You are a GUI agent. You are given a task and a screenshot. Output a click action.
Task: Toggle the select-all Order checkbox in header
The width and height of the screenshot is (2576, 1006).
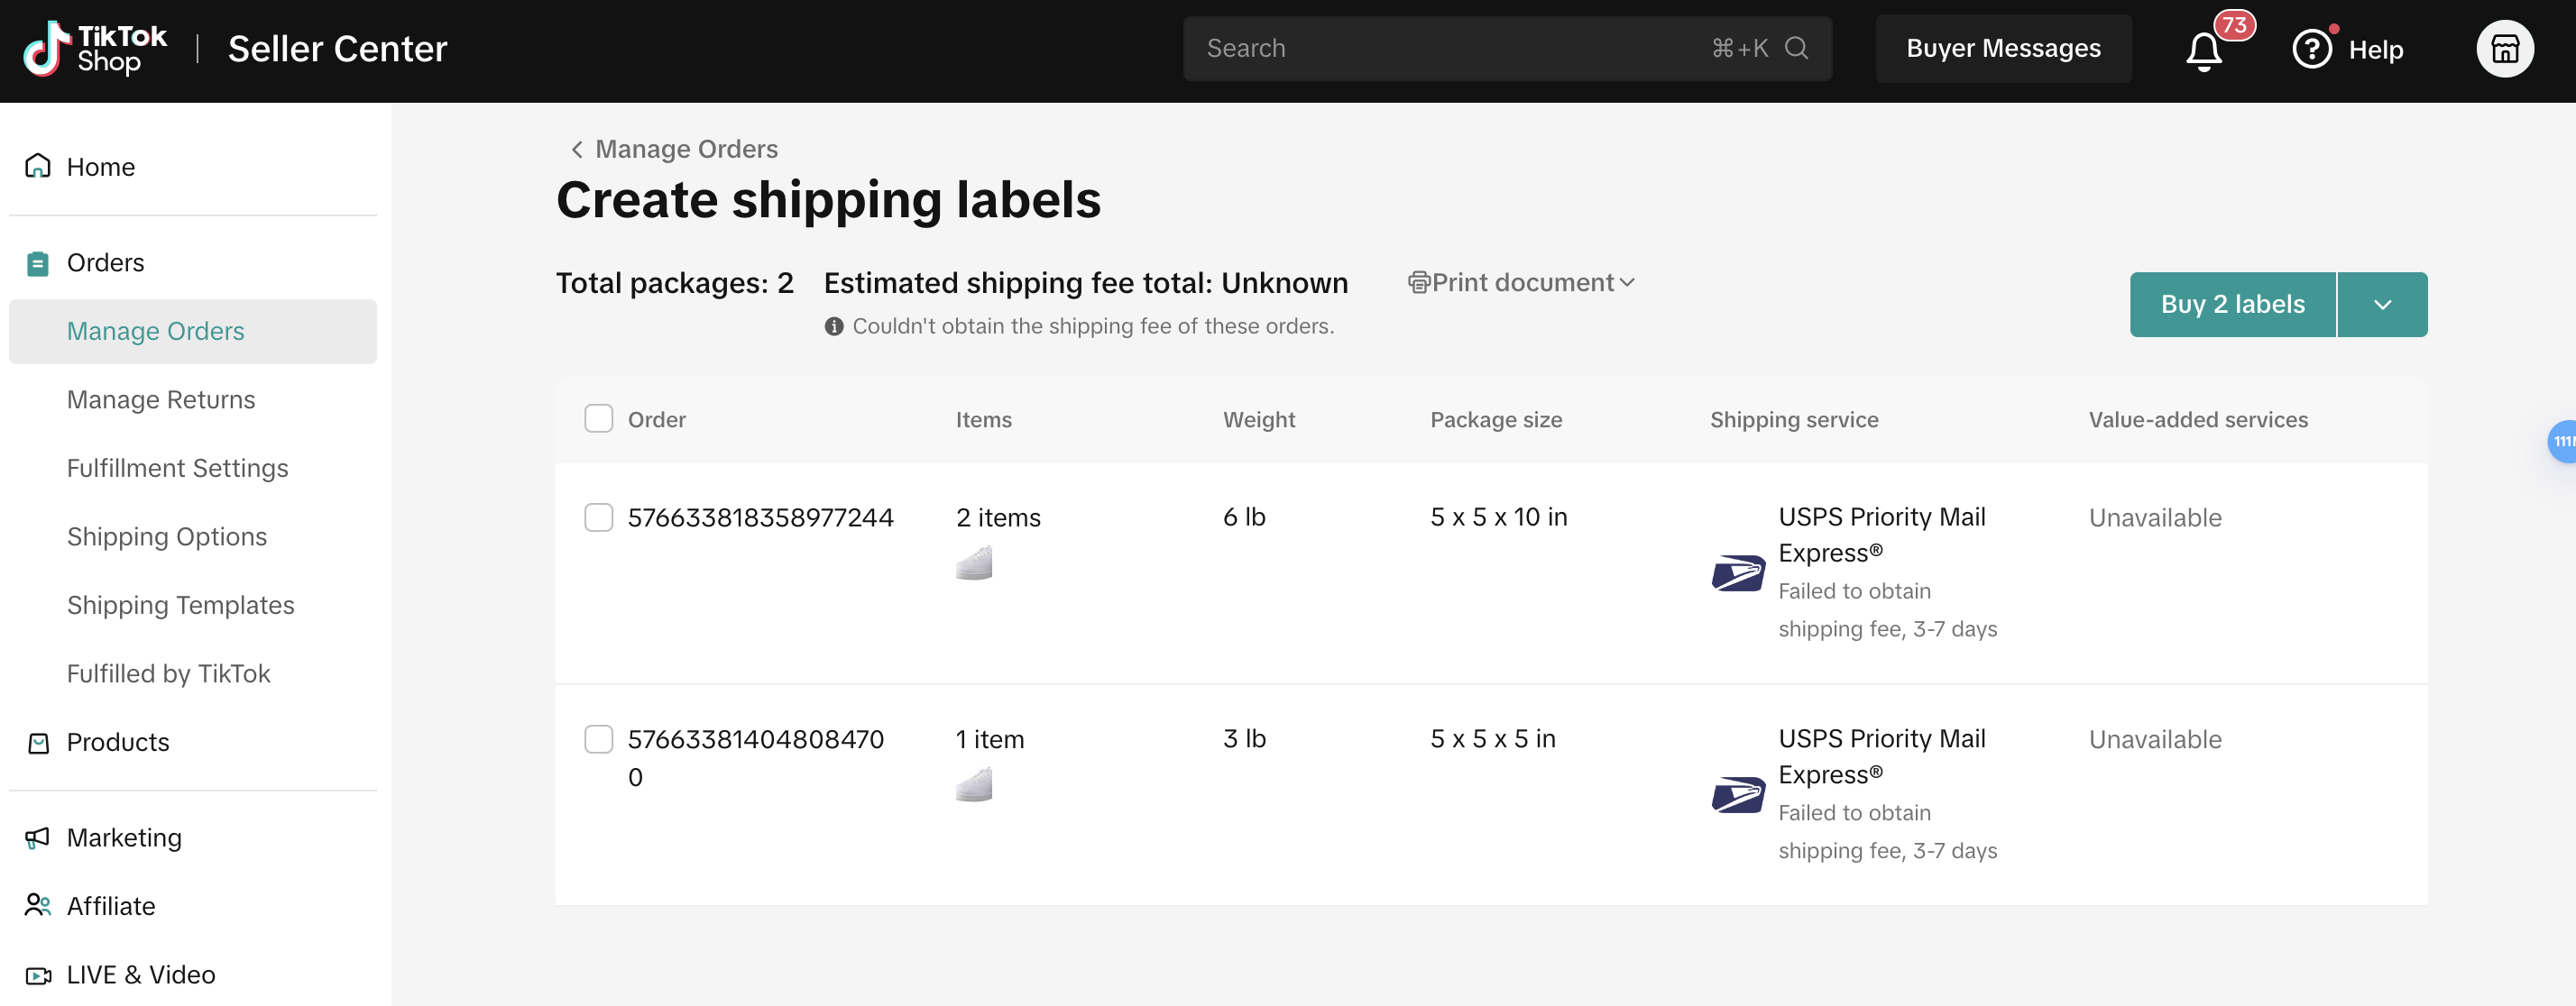(598, 418)
